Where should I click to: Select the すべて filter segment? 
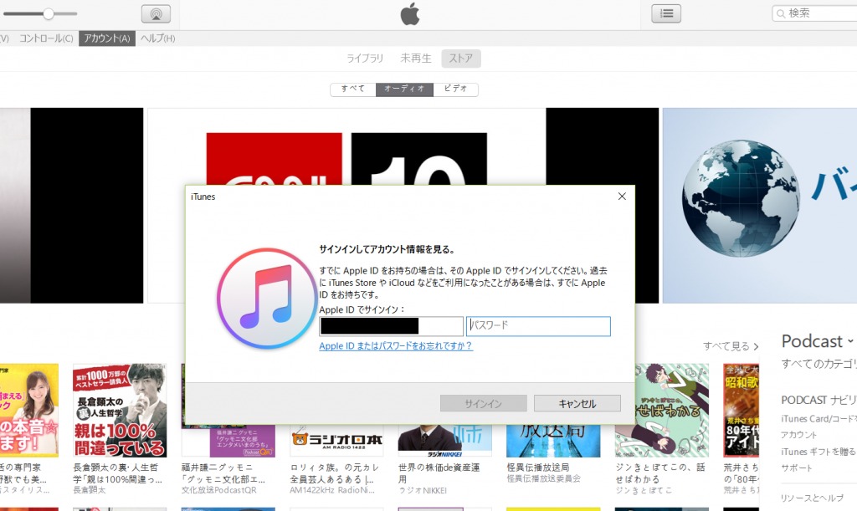coord(353,89)
